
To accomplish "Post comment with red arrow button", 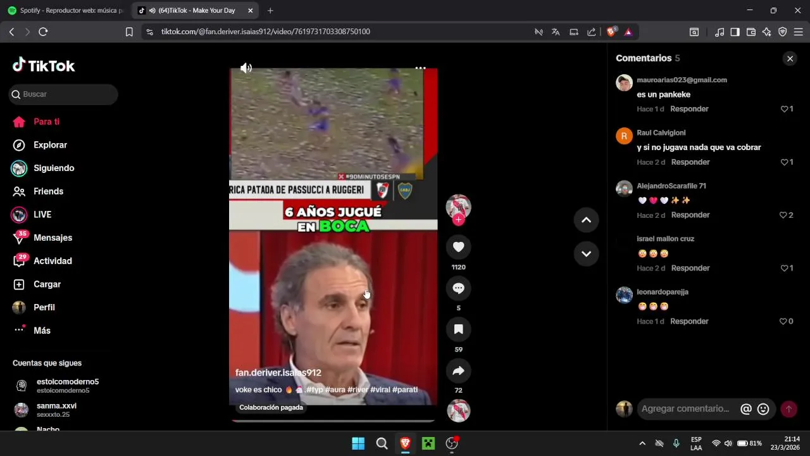I will coord(788,409).
